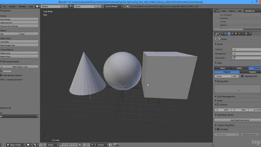The width and height of the screenshot is (261, 147).
Task: Delete the current scene with the X icon
Action: (100, 7)
